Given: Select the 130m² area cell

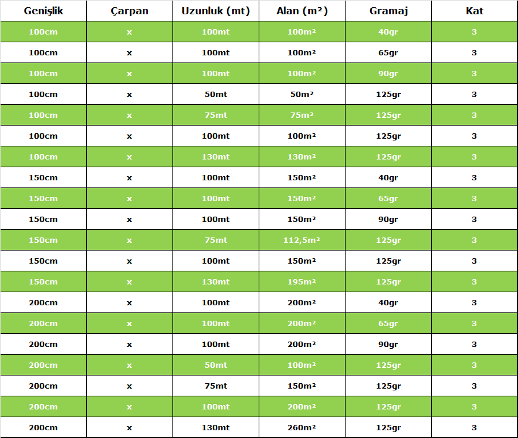Looking at the screenshot, I should point(302,157).
